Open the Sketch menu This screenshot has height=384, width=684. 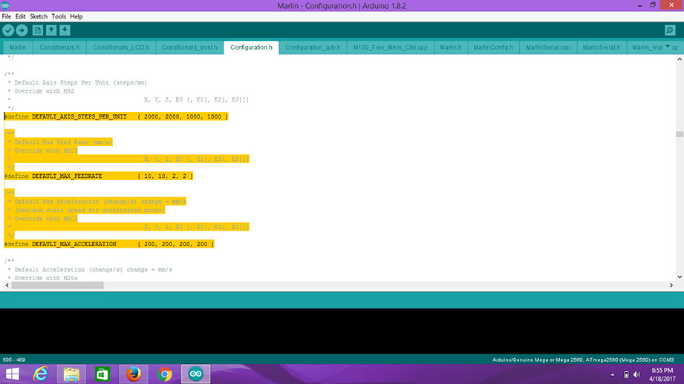(x=39, y=16)
